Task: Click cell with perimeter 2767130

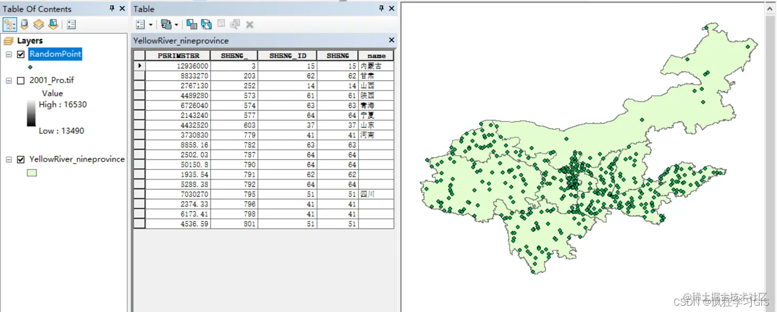Action: [x=178, y=86]
